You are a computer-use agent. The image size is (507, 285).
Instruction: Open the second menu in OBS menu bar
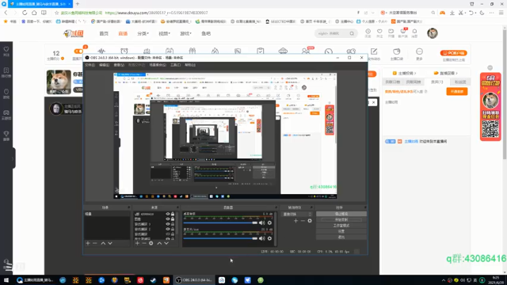(x=104, y=65)
